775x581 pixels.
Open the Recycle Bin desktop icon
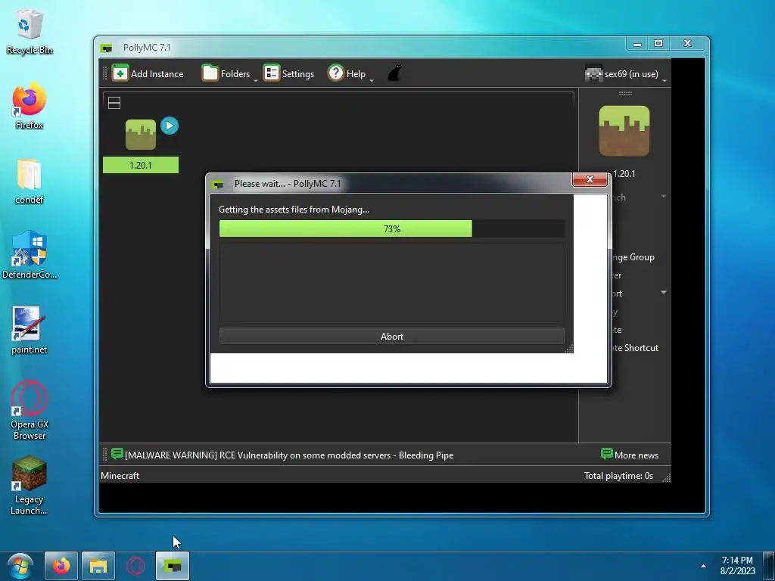point(30,32)
